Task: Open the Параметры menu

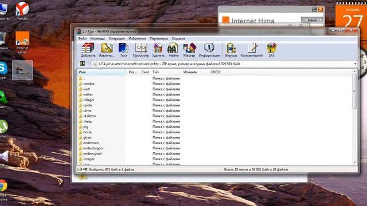Action: coord(159,38)
